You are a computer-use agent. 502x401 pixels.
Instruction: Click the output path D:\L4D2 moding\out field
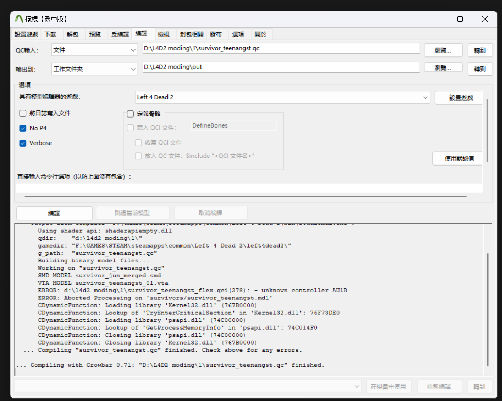pyautogui.click(x=281, y=67)
